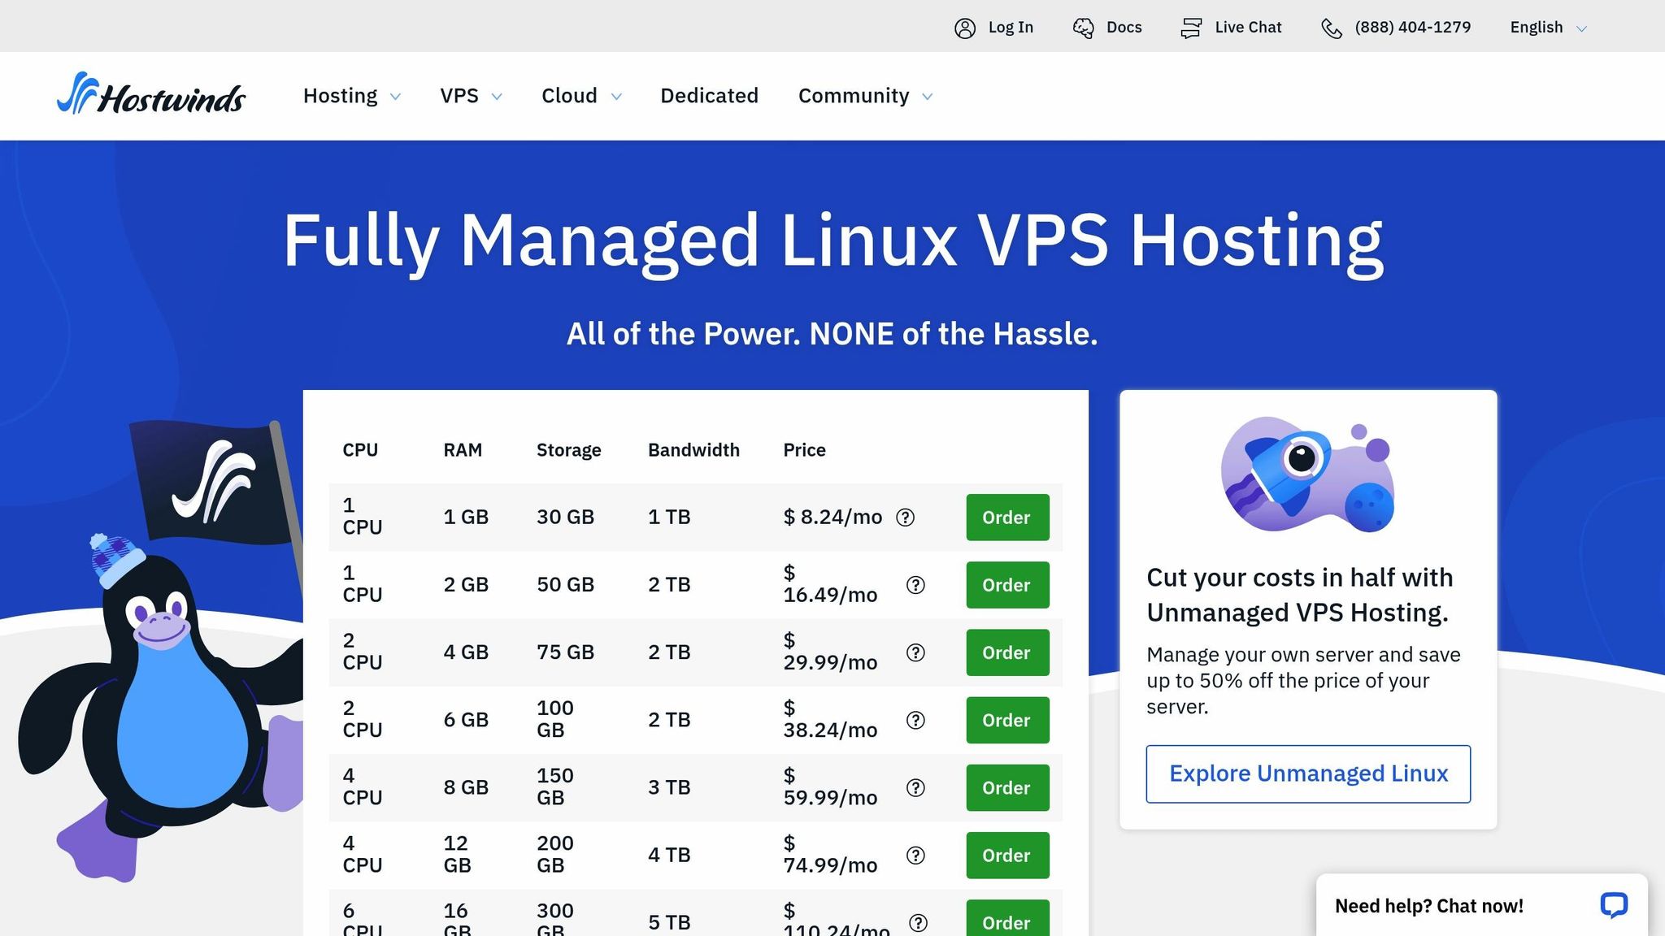Click Order for the 1 CPU 1 GB plan

click(x=1006, y=518)
